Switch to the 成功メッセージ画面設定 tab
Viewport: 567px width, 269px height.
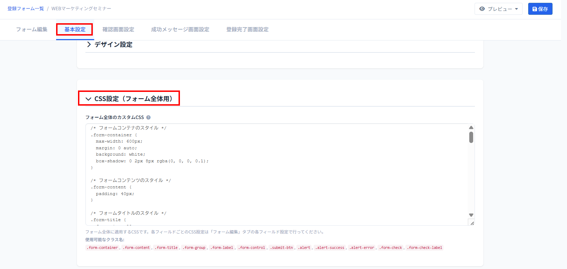(x=180, y=30)
